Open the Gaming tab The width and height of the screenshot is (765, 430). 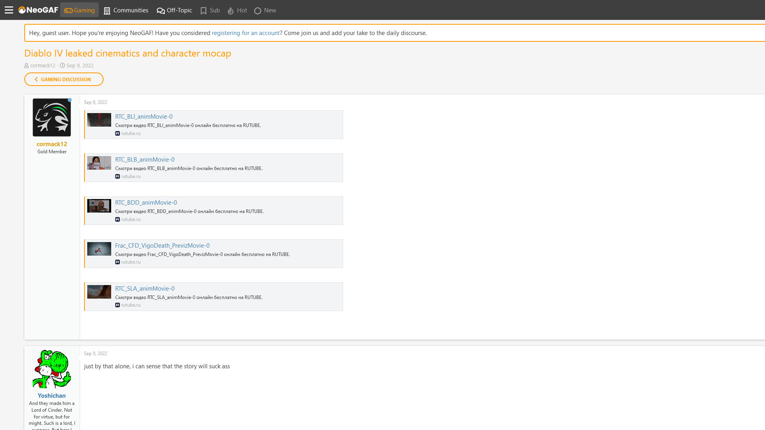point(79,10)
